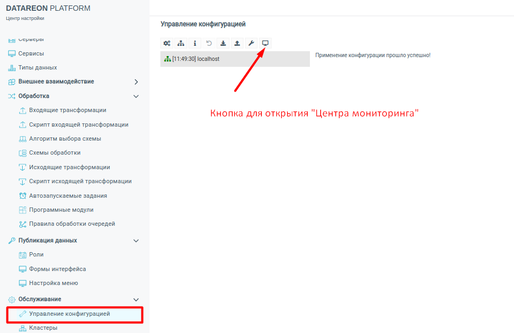Go to Типы данных
The width and height of the screenshot is (514, 333).
coord(37,67)
